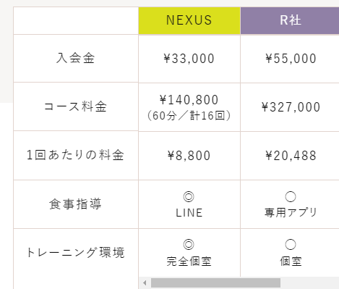Click the 完全個室 text in the NEXUS column
The width and height of the screenshot is (339, 289).
189,261
